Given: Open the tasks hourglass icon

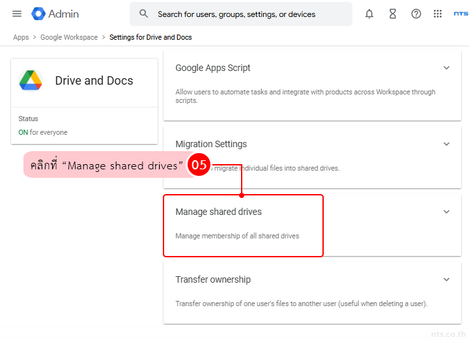Looking at the screenshot, I should click(393, 14).
